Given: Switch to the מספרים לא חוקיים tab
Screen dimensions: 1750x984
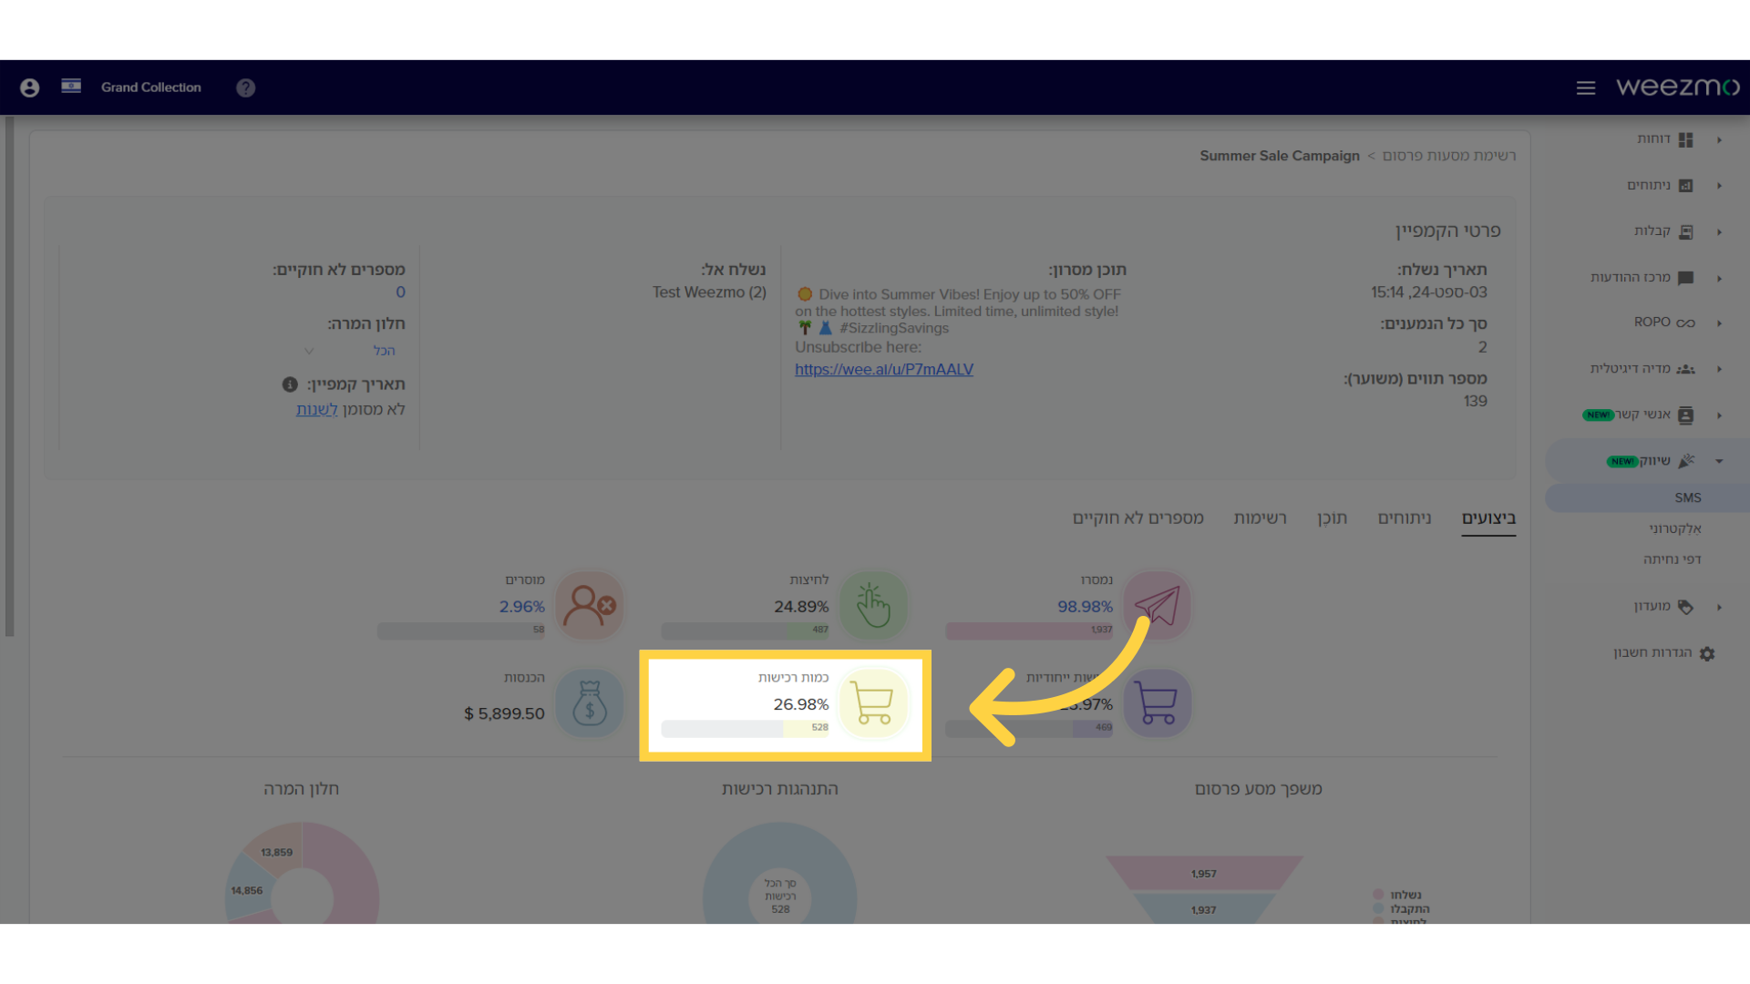Looking at the screenshot, I should pos(1137,518).
